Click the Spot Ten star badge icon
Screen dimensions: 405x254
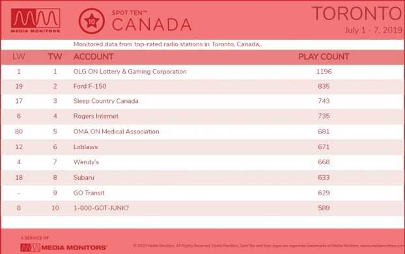coord(92,21)
